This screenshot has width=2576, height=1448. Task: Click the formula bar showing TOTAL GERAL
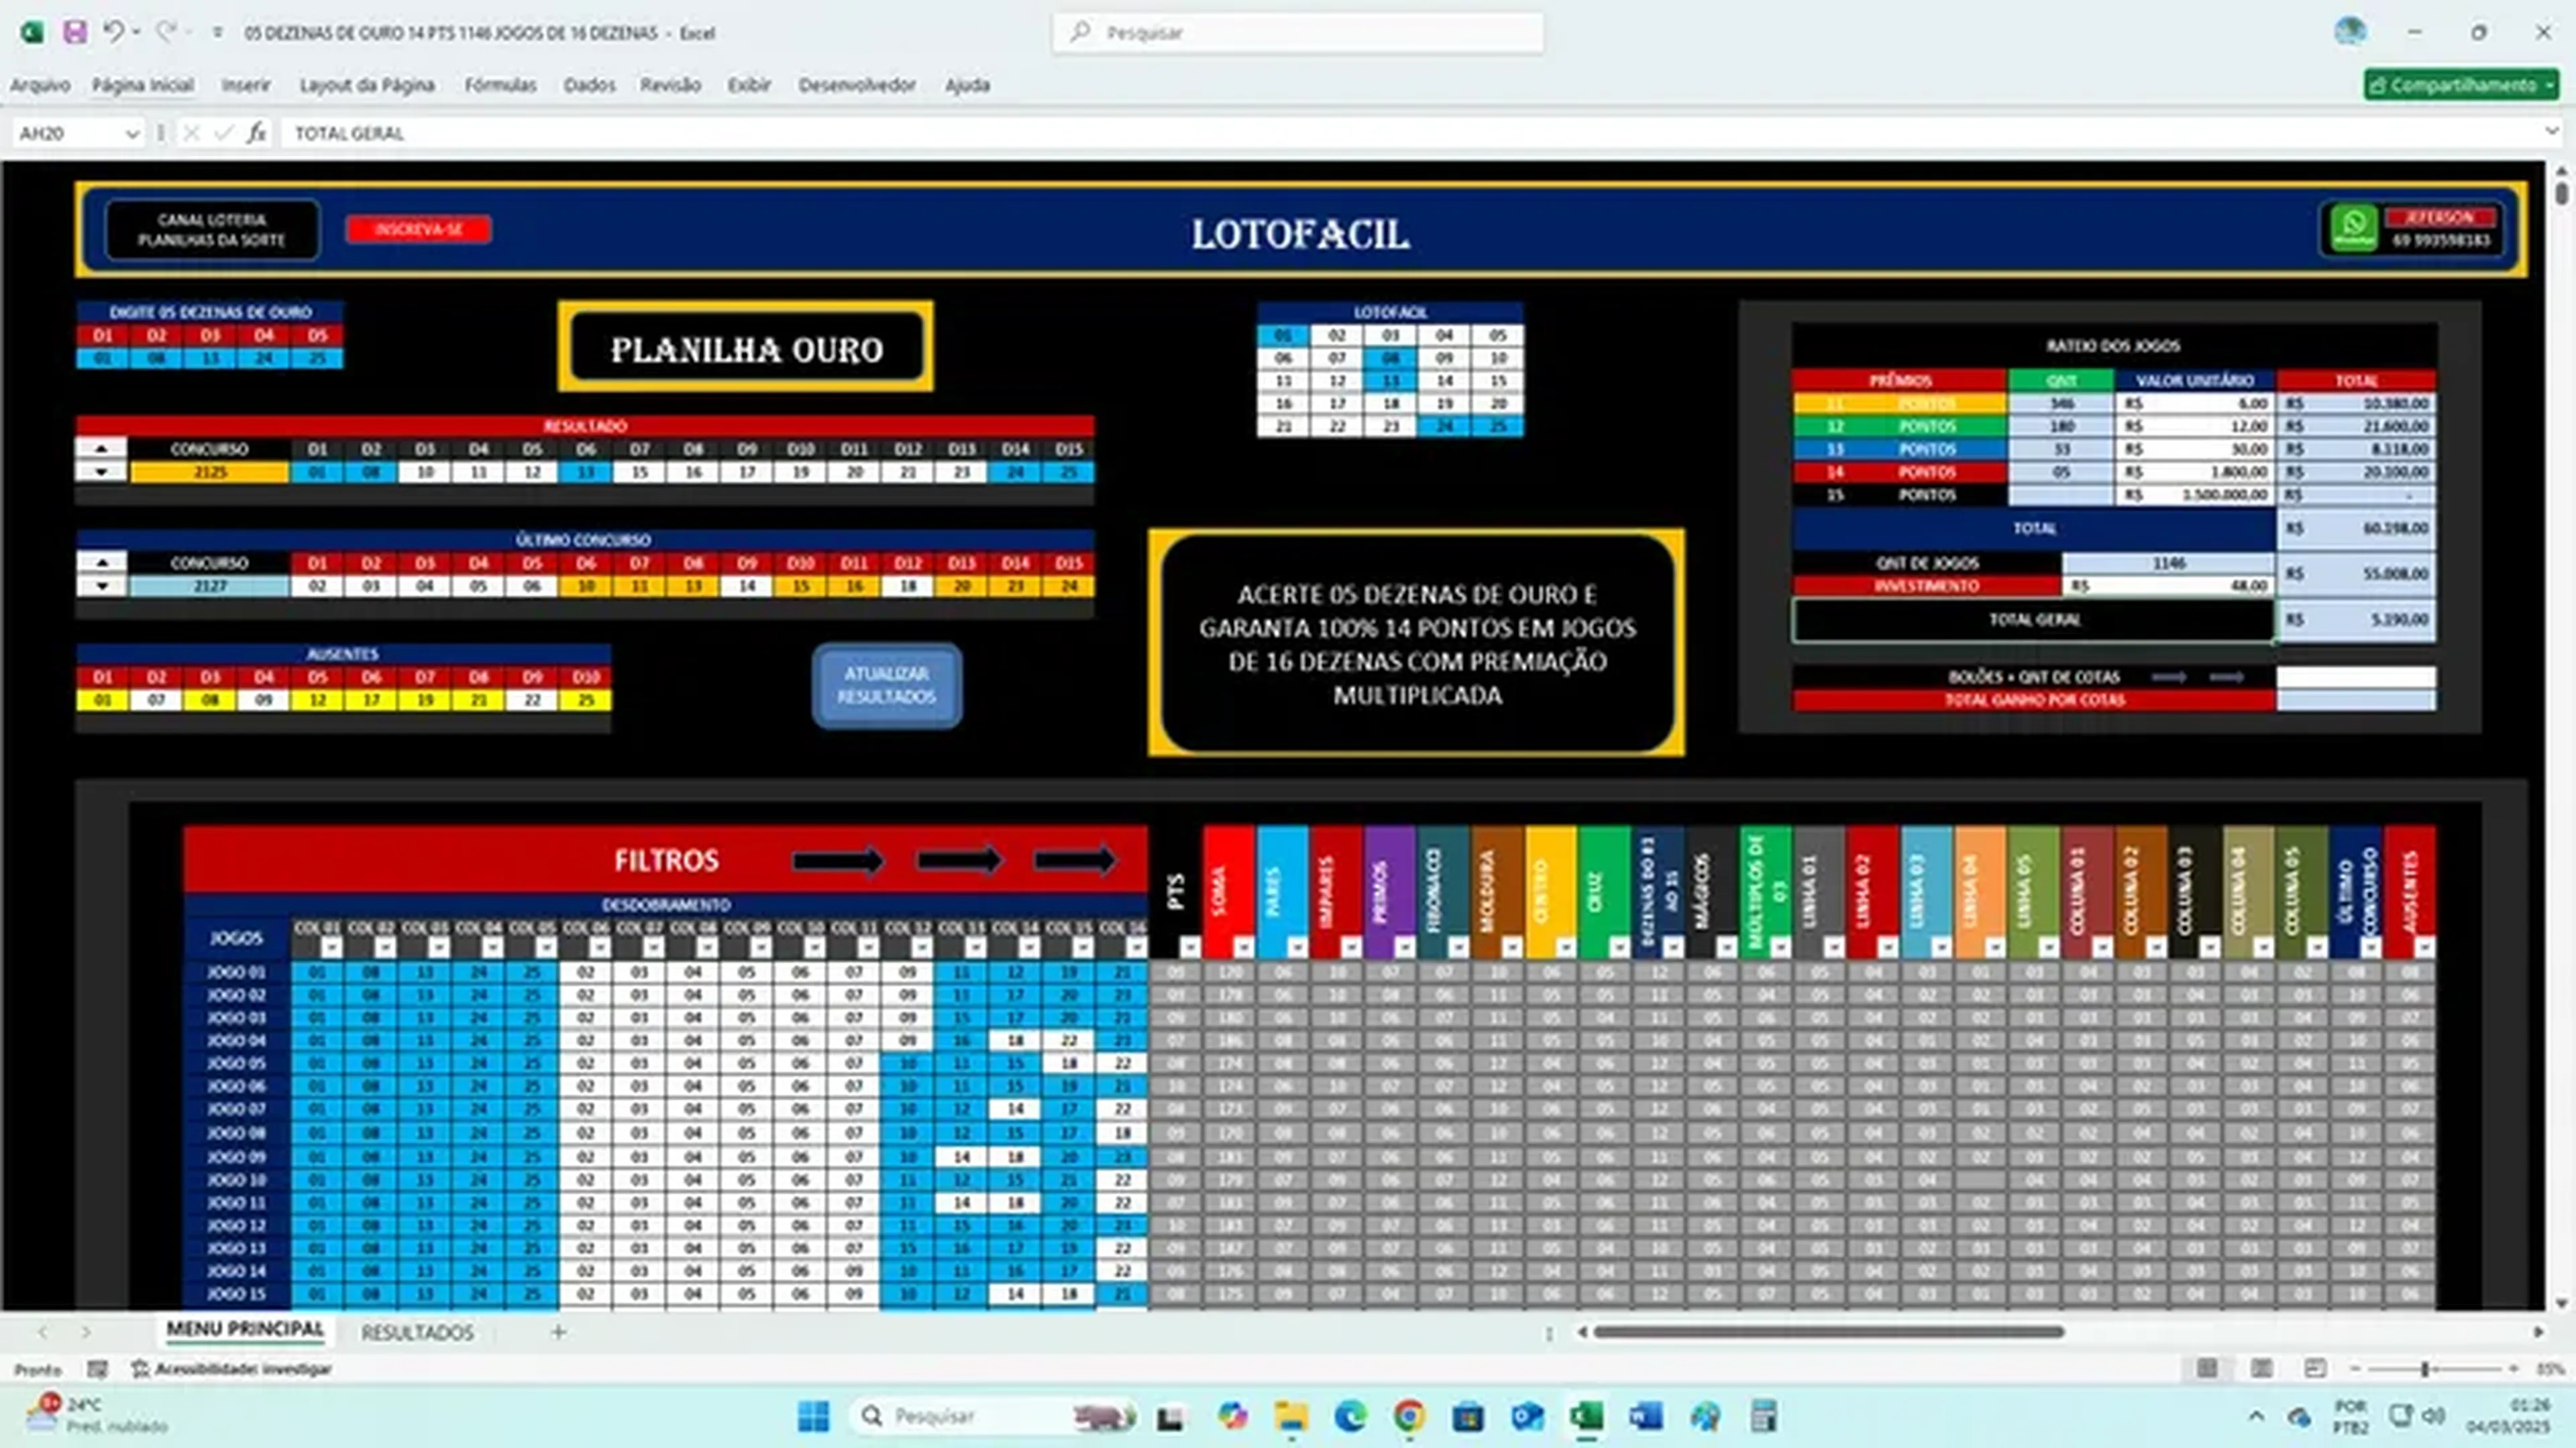(1410, 133)
